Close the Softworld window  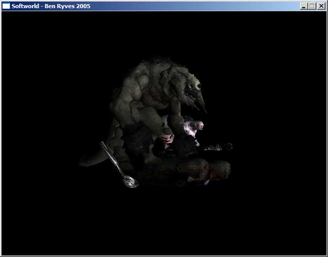pyautogui.click(x=321, y=6)
